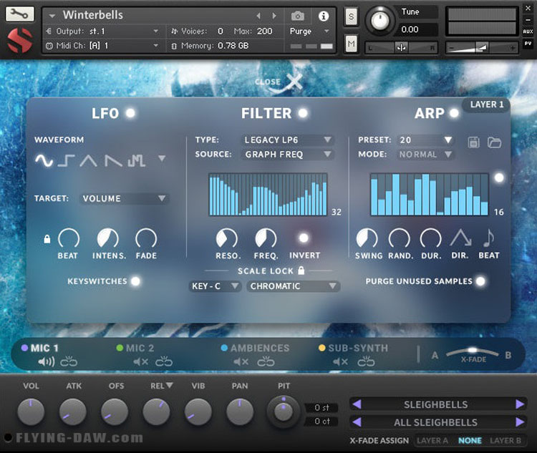Go to next instrument preset arrow
This screenshot has width=537, height=453.
pos(274,16)
